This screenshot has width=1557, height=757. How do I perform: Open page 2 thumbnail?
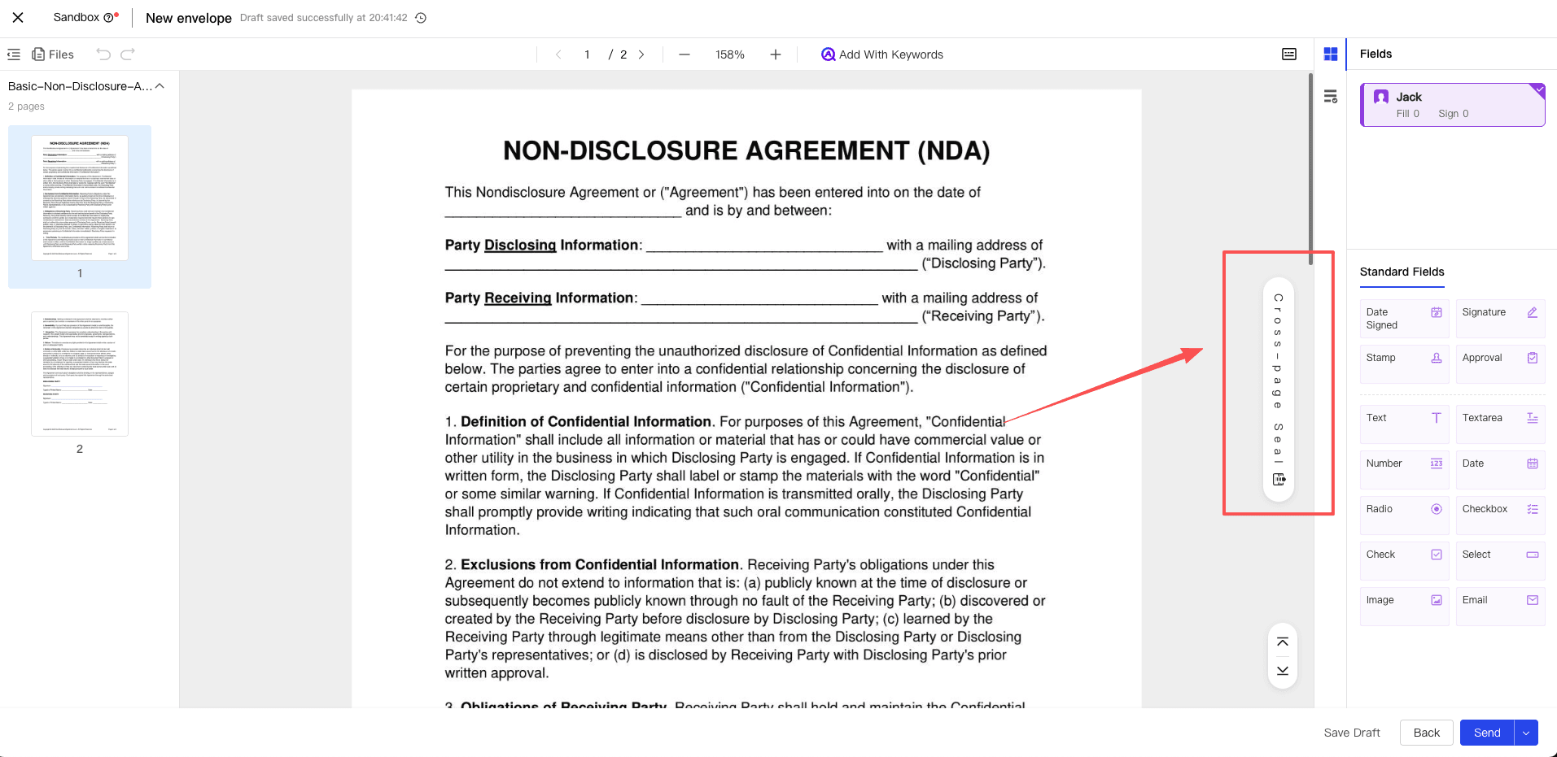(80, 374)
